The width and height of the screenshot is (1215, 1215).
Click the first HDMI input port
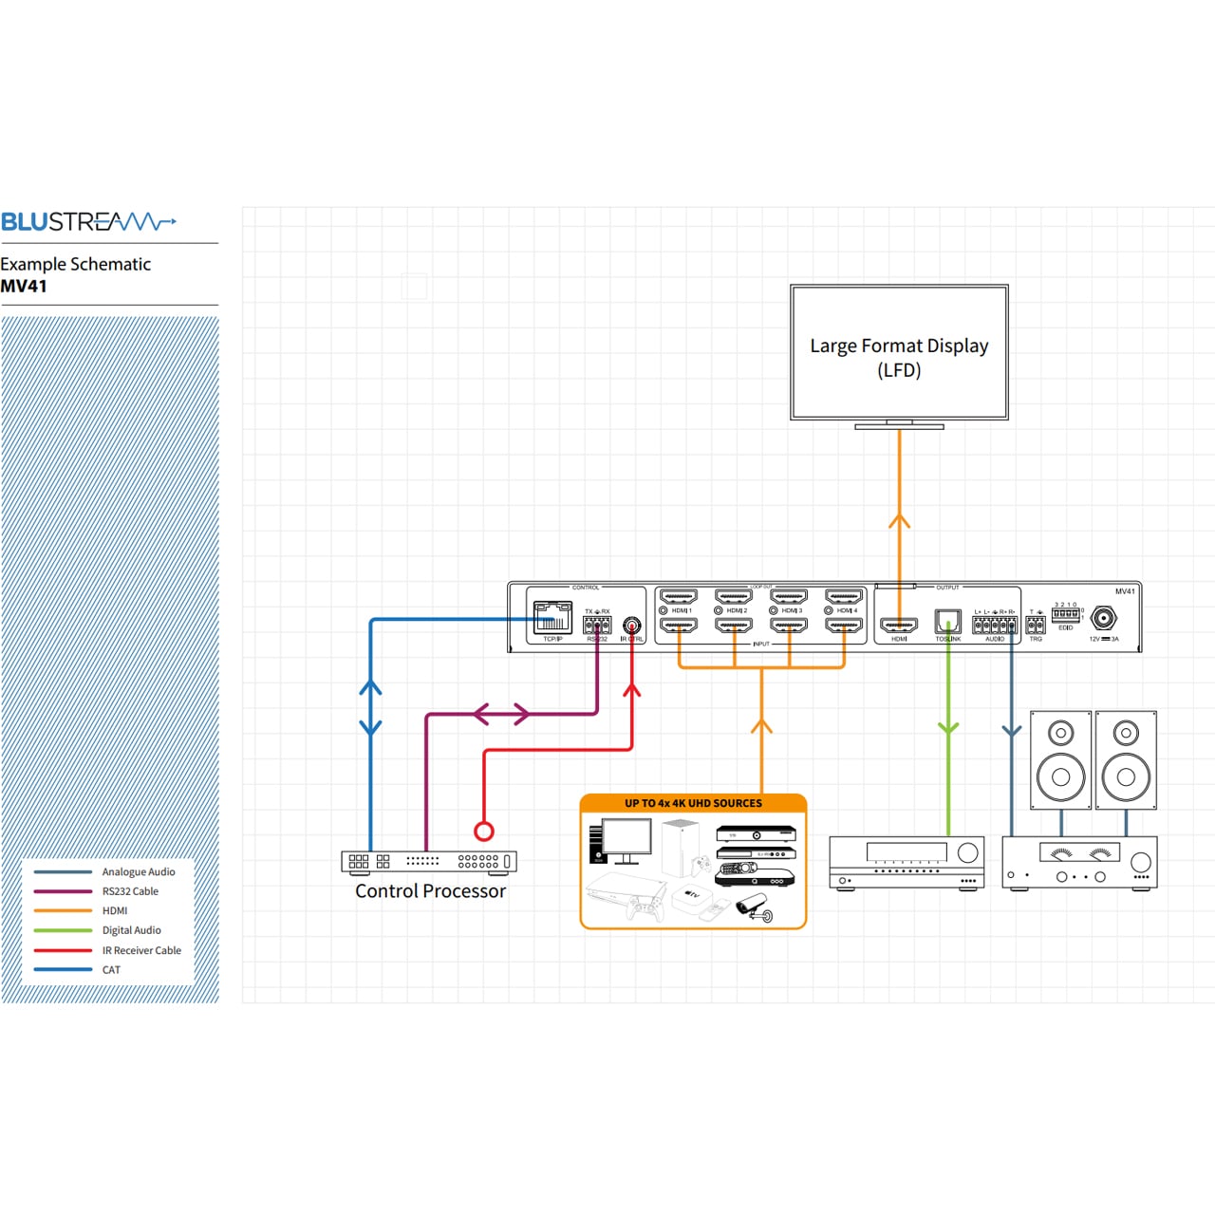(679, 626)
